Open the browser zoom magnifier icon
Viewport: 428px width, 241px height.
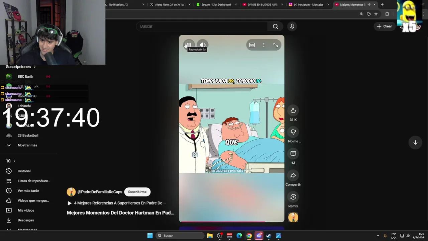(x=361, y=14)
